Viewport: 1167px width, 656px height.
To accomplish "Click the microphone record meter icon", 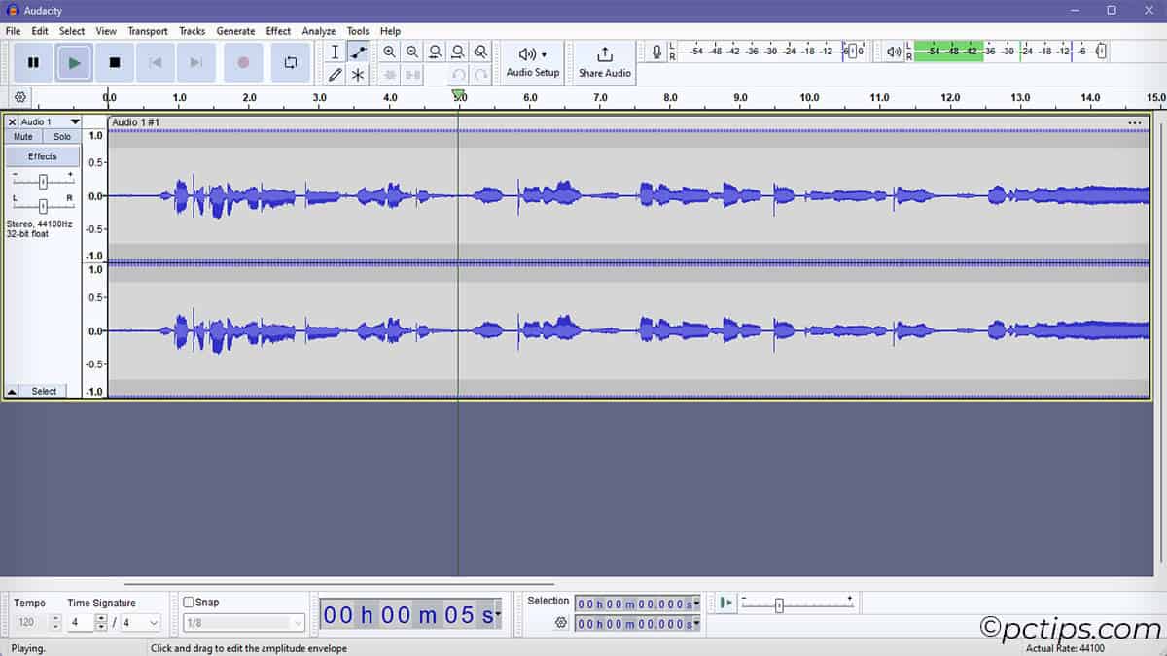I will point(657,52).
